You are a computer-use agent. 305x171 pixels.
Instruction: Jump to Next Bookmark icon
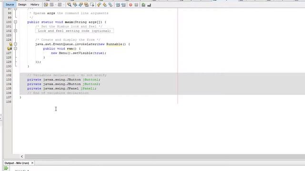pyautogui.click(x=105, y=5)
